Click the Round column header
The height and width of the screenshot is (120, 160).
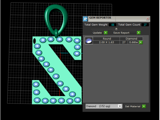click(x=106, y=39)
